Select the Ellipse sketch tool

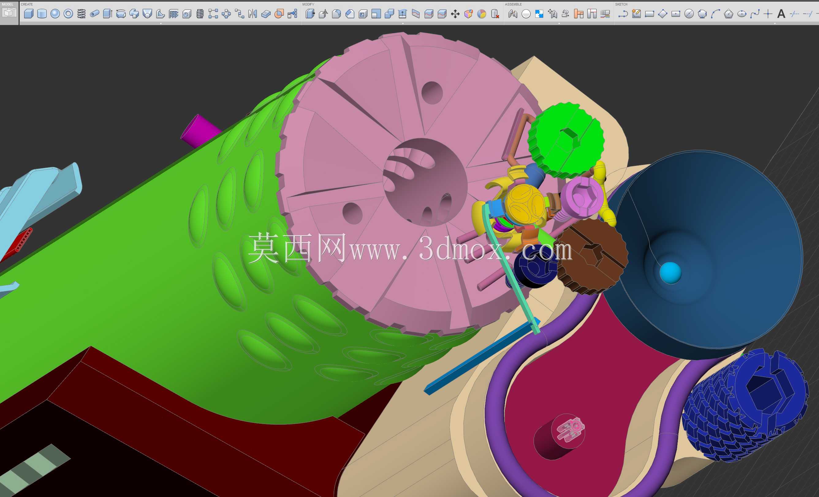pos(742,13)
